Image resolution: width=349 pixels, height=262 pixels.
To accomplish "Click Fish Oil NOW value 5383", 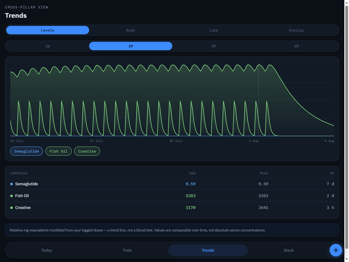I will (190, 196).
